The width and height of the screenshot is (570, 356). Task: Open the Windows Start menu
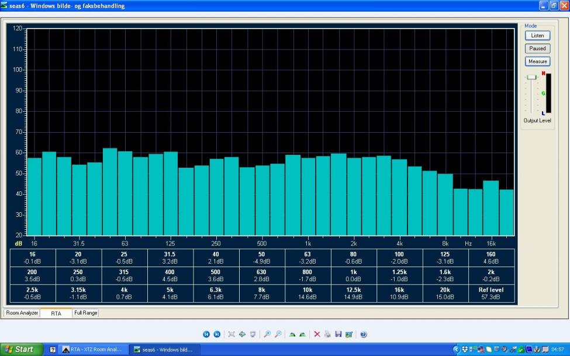pyautogui.click(x=21, y=350)
